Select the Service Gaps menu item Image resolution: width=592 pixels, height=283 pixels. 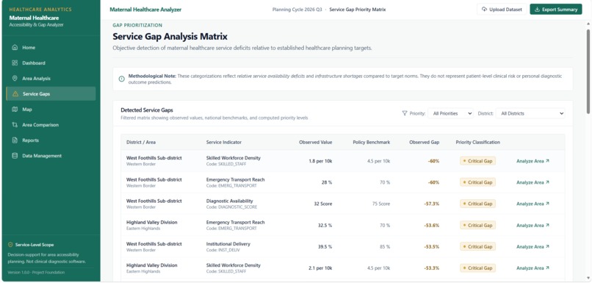[51, 93]
